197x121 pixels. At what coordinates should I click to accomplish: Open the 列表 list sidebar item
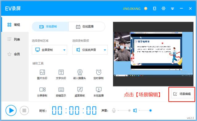(15, 39)
